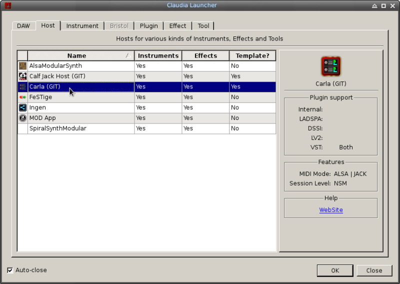Sort list by the Name column header
The height and width of the screenshot is (284, 400).
[80, 55]
